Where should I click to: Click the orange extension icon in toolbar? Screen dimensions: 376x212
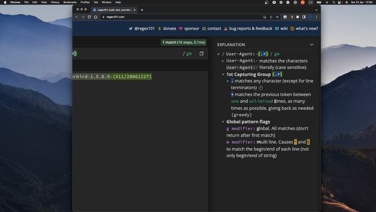coord(291,17)
